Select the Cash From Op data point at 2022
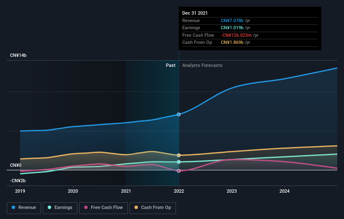This screenshot has height=219, width=344. tap(179, 155)
